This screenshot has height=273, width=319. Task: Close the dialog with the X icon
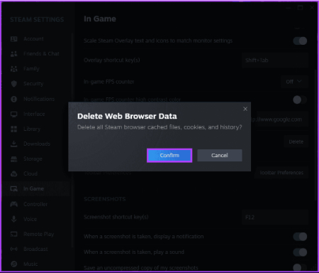[245, 109]
